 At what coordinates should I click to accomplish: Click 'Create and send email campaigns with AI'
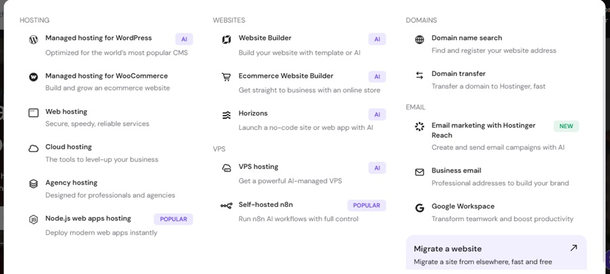(x=498, y=147)
